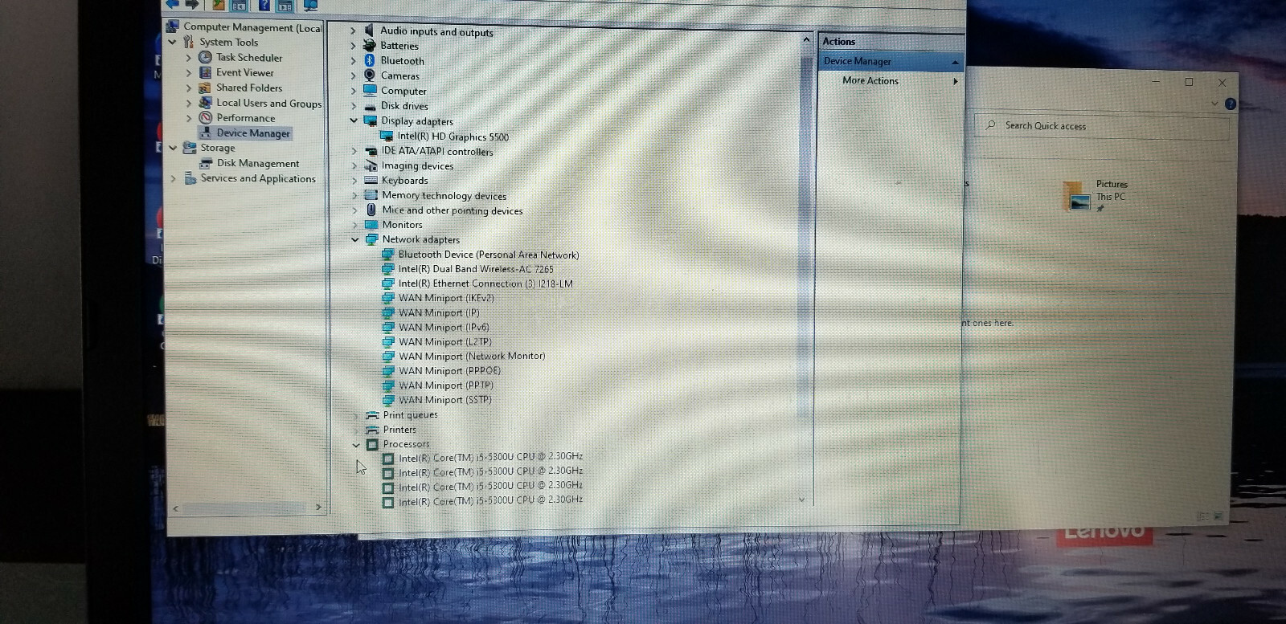Select Intel(R) Ethernet Connection I218-LM
The height and width of the screenshot is (624, 1286).
[x=485, y=283]
